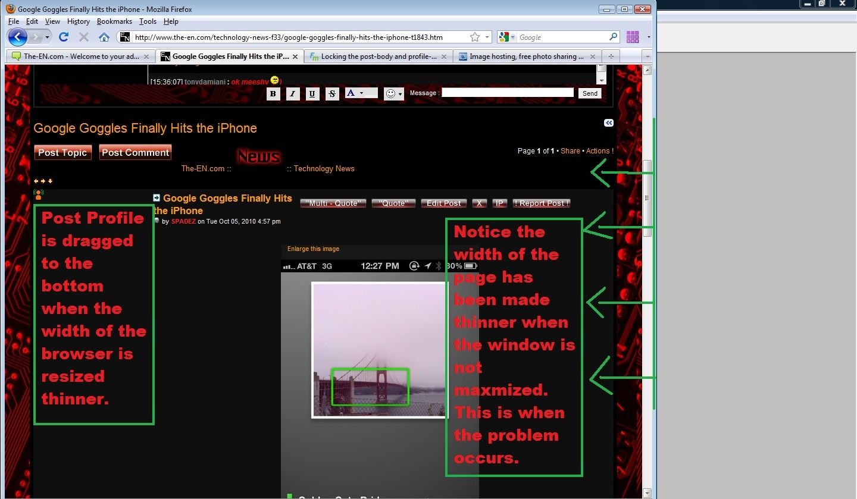Open the back/forward history dropdown arrow
857x499 pixels.
click(x=48, y=37)
